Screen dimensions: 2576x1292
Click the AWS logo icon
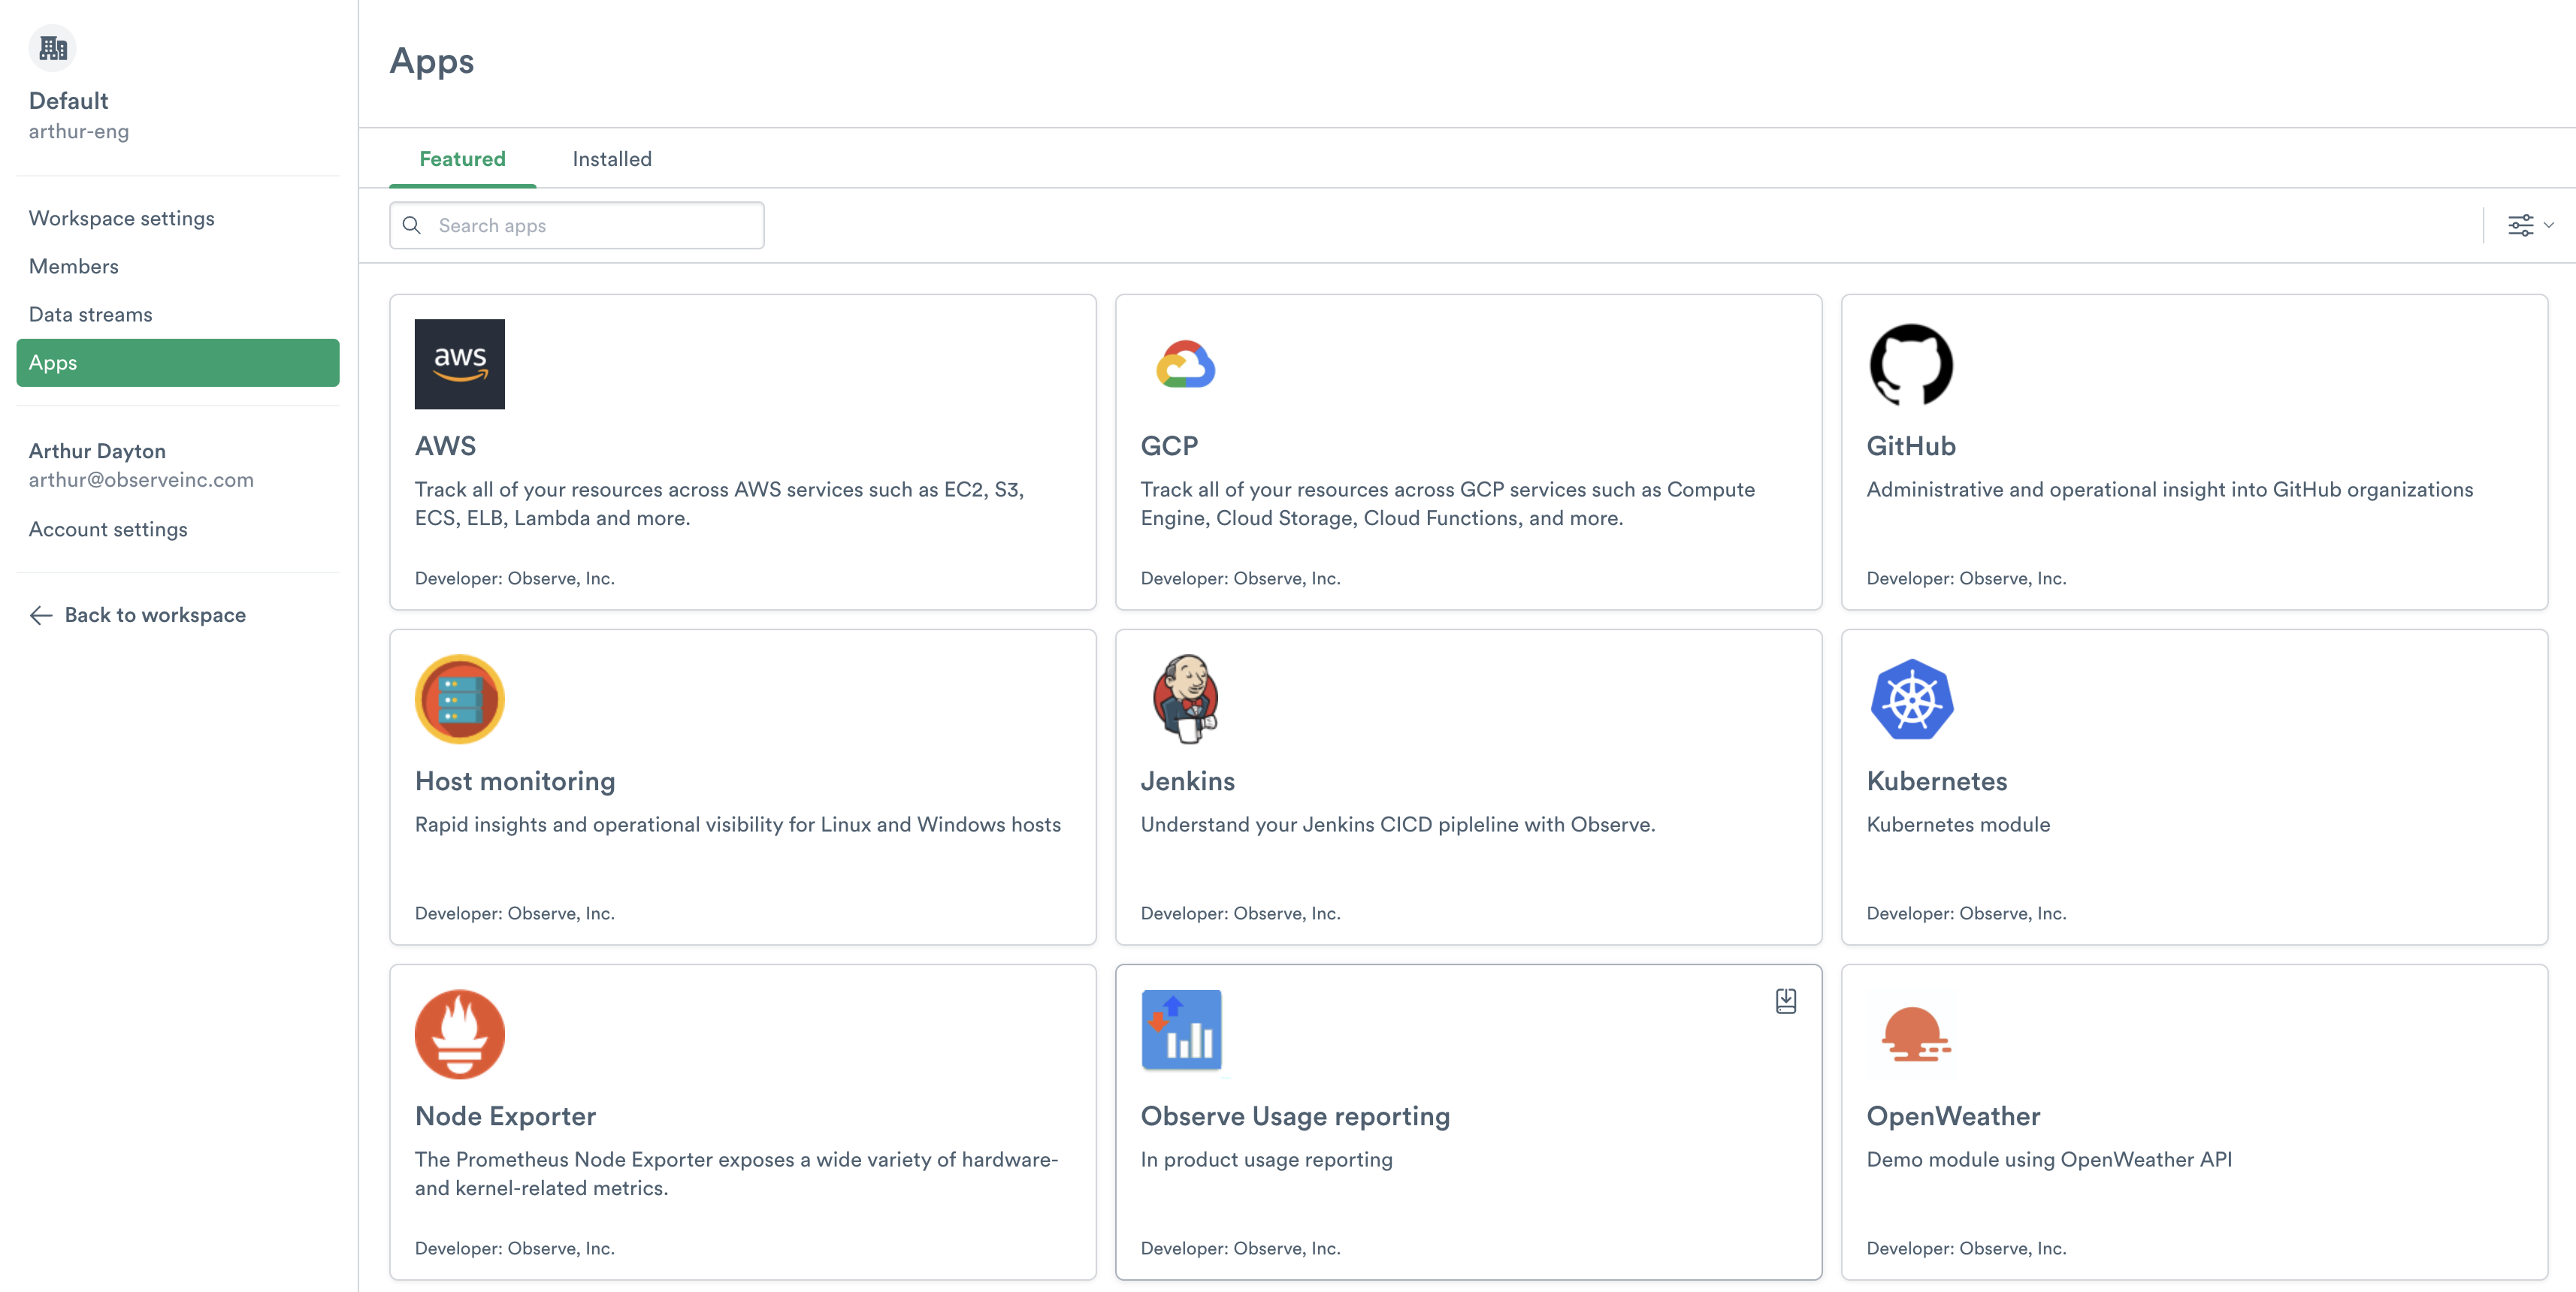click(x=459, y=364)
